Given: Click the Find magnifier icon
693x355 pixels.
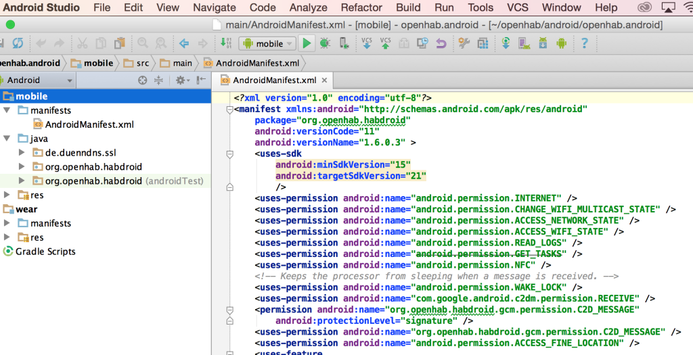Looking at the screenshot, I should tap(142, 43).
